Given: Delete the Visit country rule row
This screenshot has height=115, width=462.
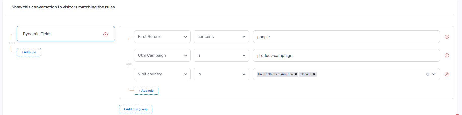Looking at the screenshot, I should click(x=447, y=74).
